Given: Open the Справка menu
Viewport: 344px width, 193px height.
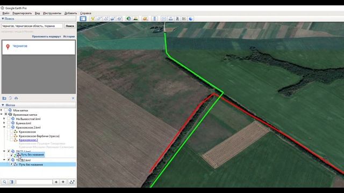Looking at the screenshot, I should pyautogui.click(x=85, y=13).
